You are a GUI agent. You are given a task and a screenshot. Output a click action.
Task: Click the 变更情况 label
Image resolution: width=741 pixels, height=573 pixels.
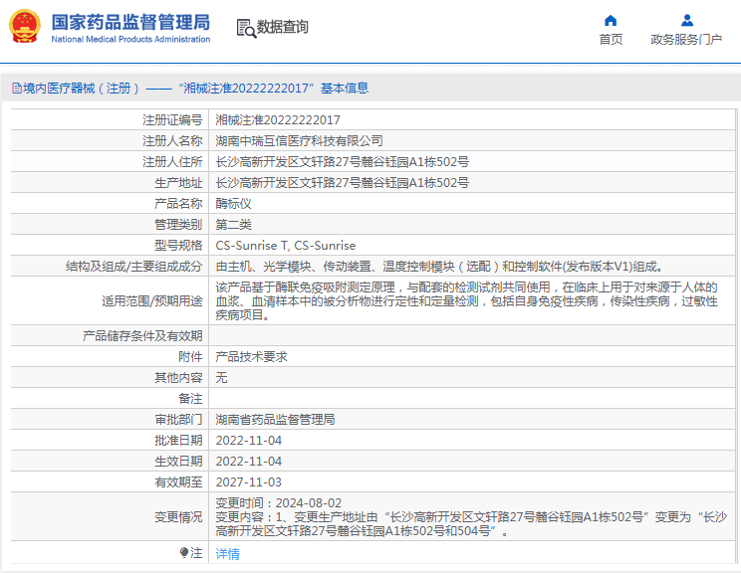(178, 517)
